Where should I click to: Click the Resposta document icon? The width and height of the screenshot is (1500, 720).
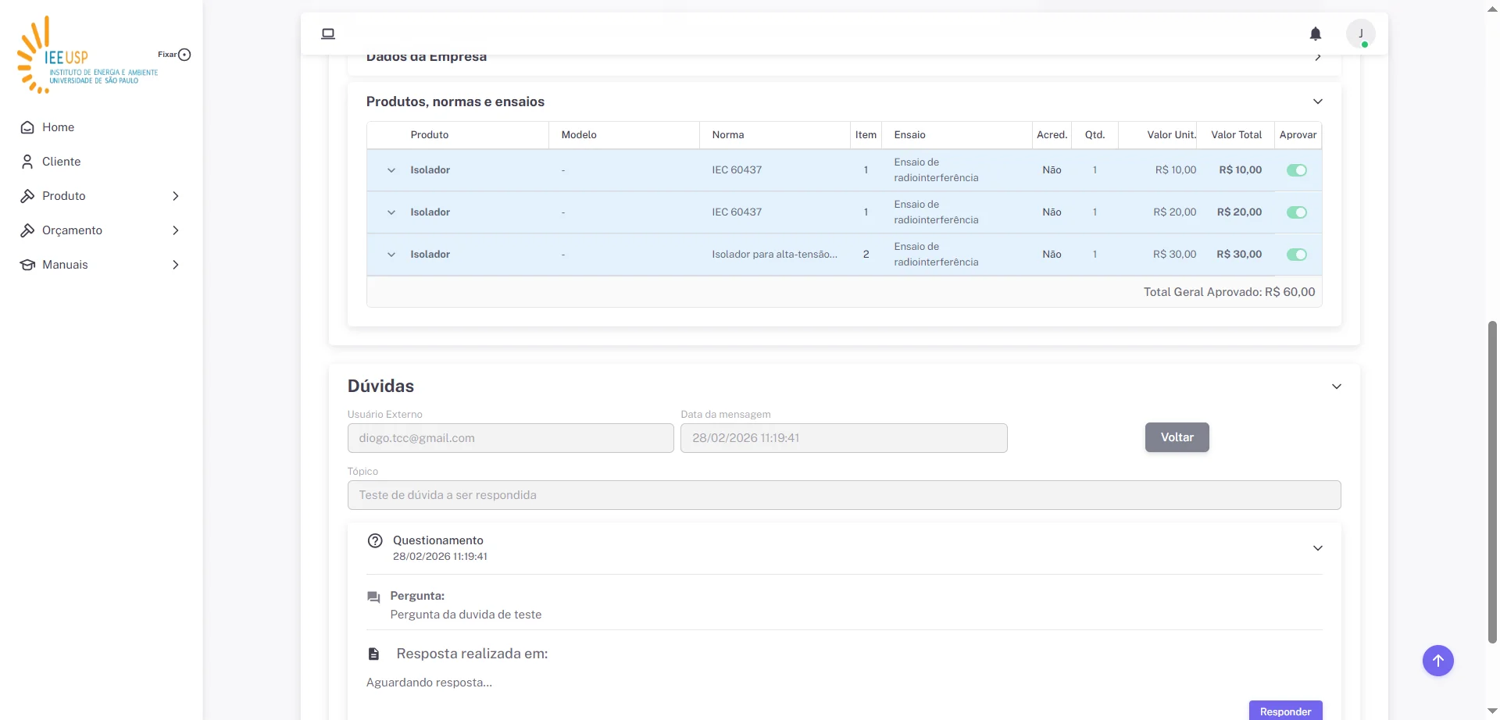[x=373, y=654]
